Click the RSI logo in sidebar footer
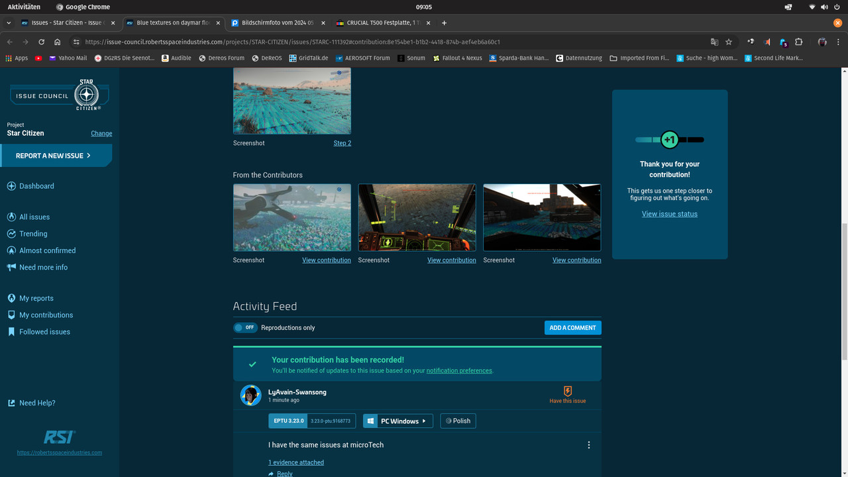Screen dimensions: 848x477 [60, 437]
